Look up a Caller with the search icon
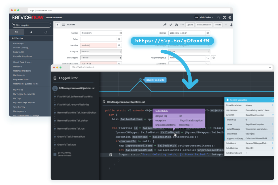The width and height of the screenshot is (278, 185). (x=119, y=39)
